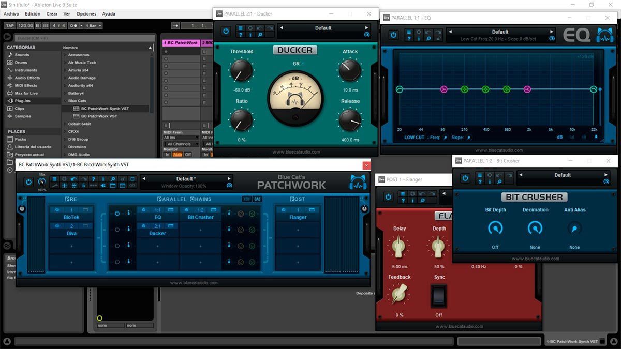Flip the Flanger Sync switch
621x349 pixels.
[x=439, y=296]
